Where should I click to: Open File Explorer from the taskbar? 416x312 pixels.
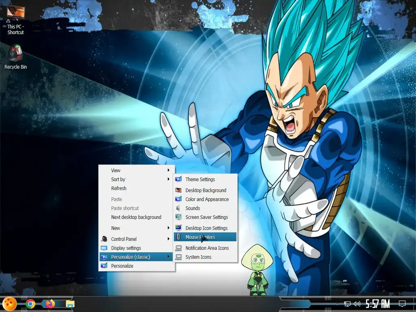[x=70, y=304]
